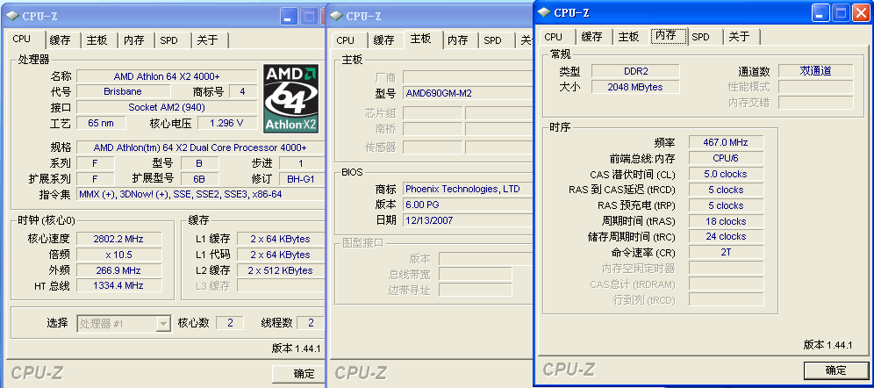Click the 核心数 value field
The image size is (874, 388).
(230, 323)
